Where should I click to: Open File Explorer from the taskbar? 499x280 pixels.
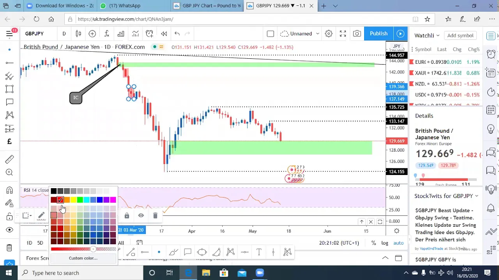206,273
